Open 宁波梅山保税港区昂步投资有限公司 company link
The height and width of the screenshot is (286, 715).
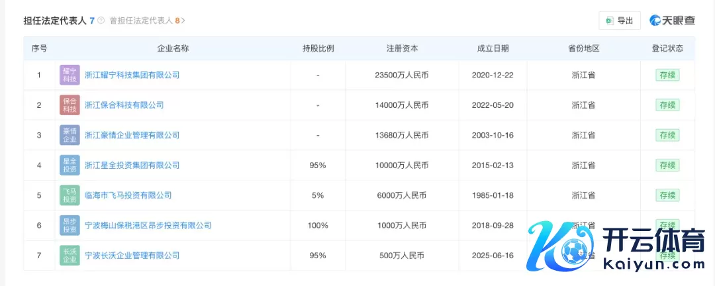148,225
